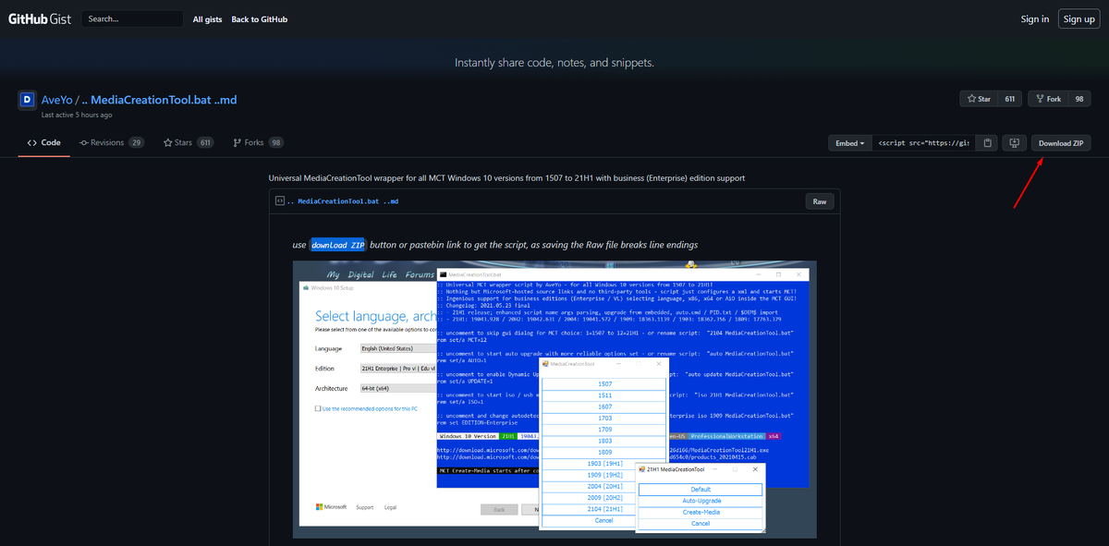View the 611 stargazers count
This screenshot has width=1109, height=546.
click(1010, 99)
